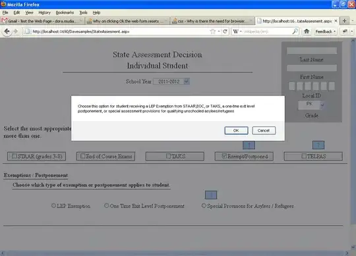This screenshot has height=256, width=356.
Task: Check the End of Course Exams checkbox
Action: [83, 156]
